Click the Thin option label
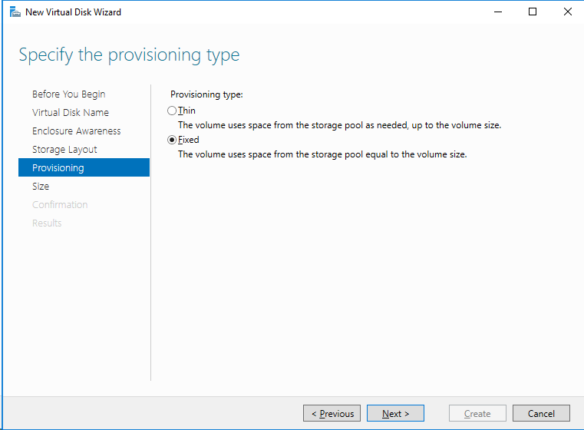The width and height of the screenshot is (584, 430). pyautogui.click(x=186, y=111)
